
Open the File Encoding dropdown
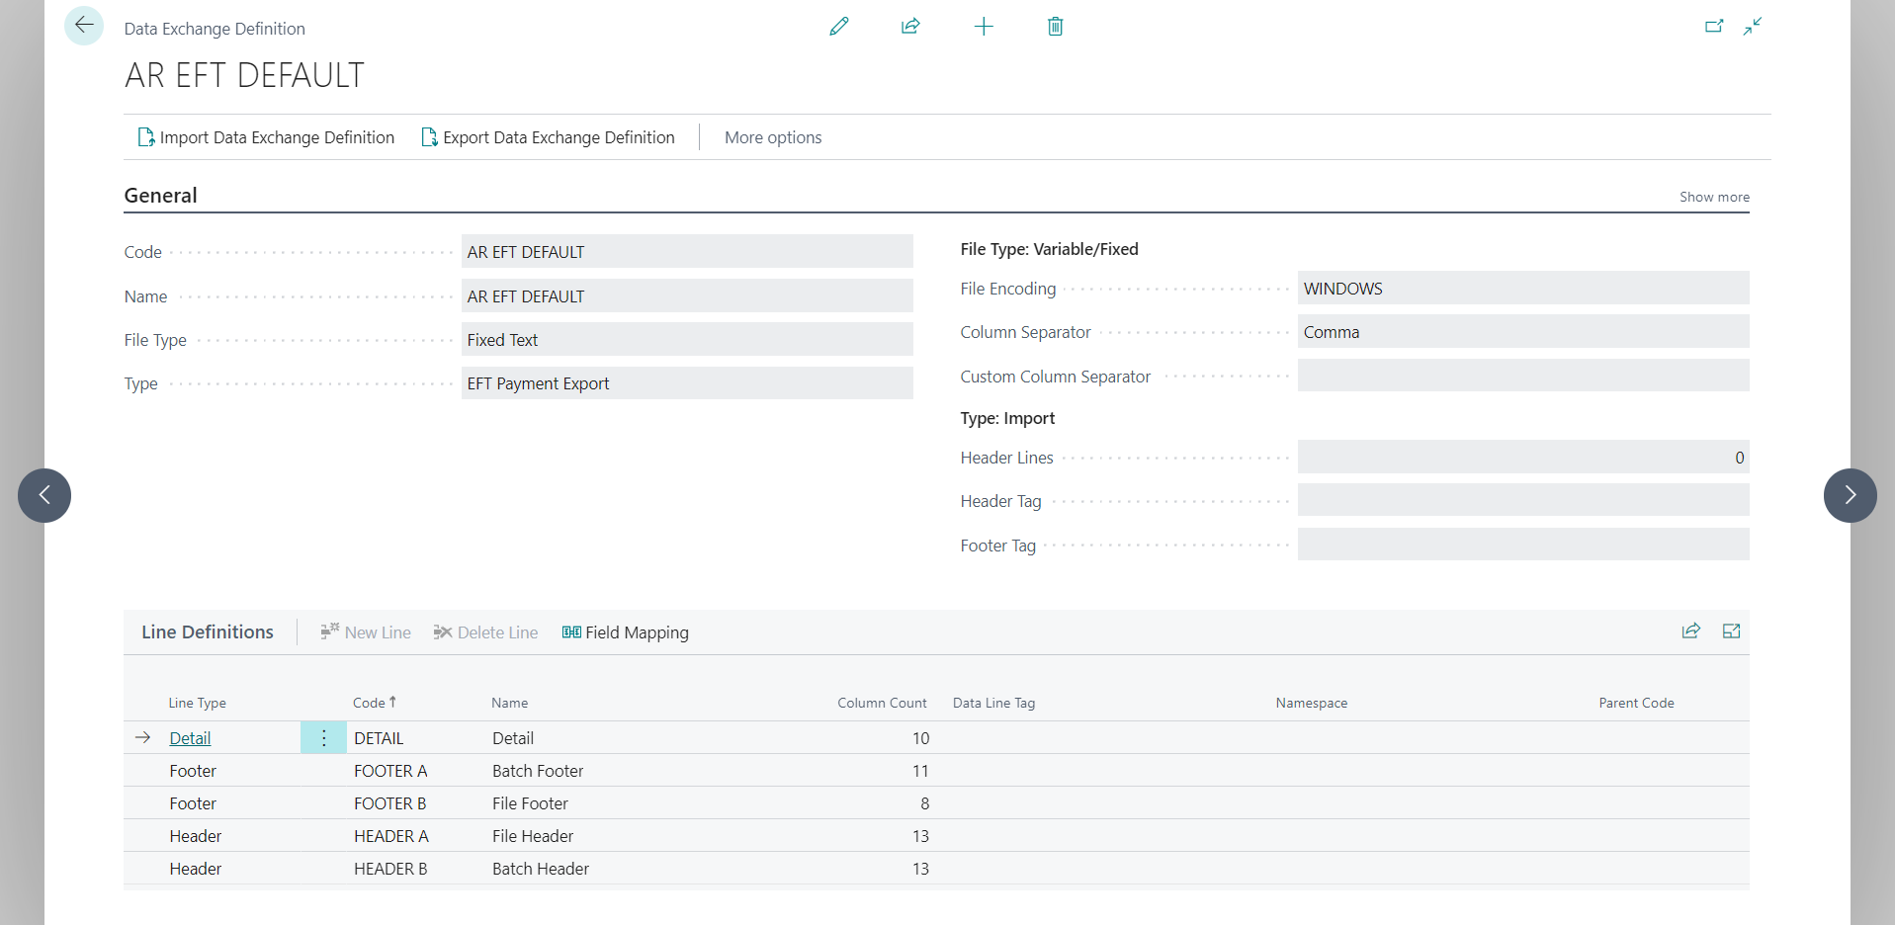click(1523, 288)
